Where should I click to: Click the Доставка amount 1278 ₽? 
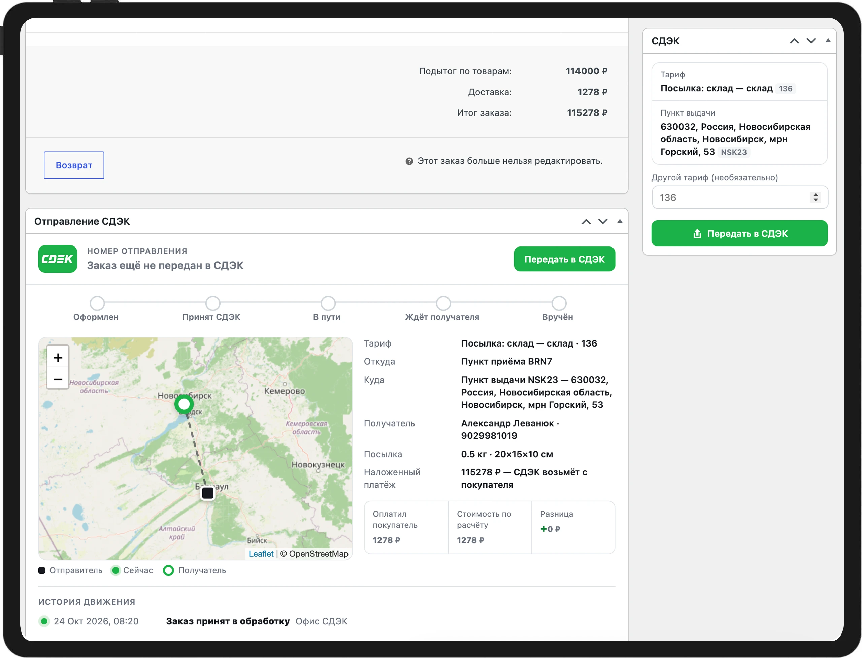592,92
